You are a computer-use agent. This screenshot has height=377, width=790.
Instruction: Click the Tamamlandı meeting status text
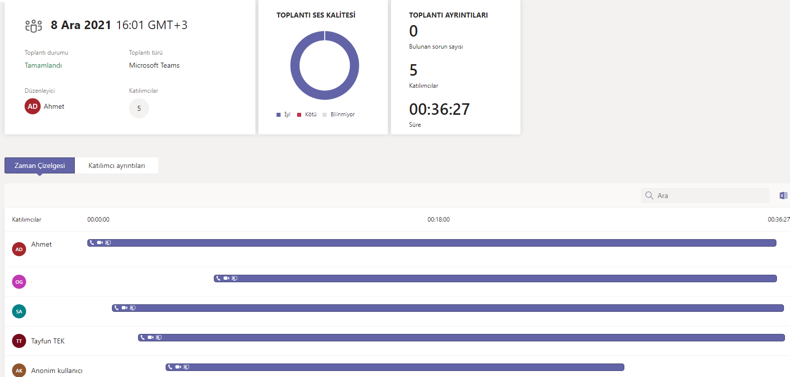43,65
